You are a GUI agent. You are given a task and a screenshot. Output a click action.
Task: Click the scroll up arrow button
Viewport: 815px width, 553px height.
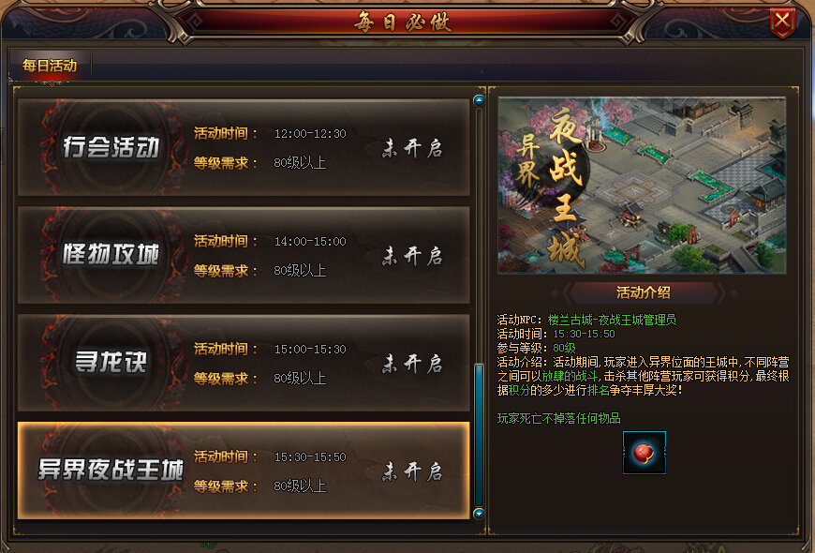(479, 100)
